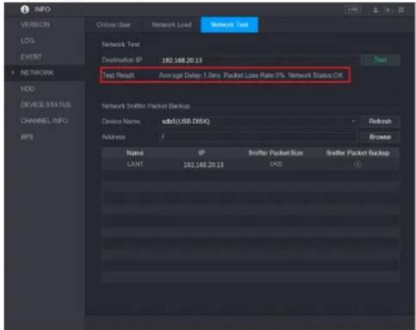The height and width of the screenshot is (330, 416).
Task: Open BPS in the sidebar
Action: [27, 137]
